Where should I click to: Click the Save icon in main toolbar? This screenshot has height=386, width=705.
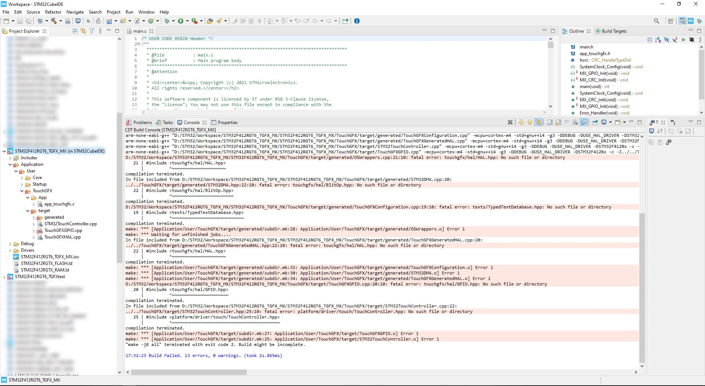pos(20,21)
